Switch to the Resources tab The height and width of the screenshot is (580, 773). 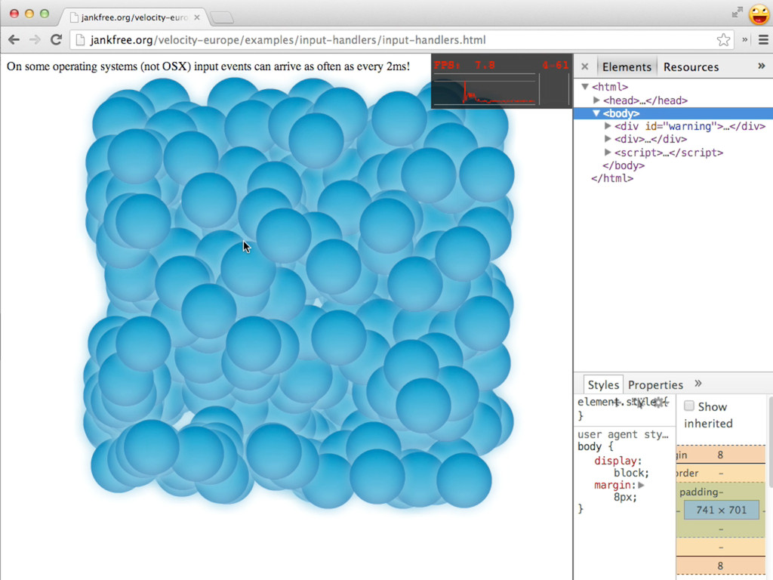[691, 66]
